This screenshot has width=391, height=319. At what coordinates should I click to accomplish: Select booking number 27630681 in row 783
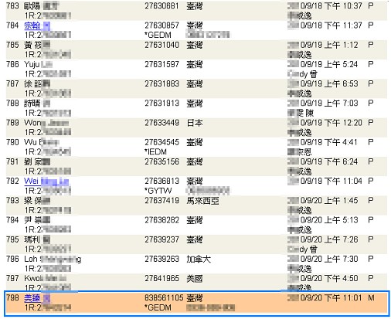[161, 6]
